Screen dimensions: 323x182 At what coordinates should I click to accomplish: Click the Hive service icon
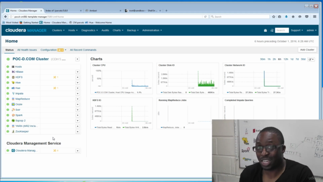(13, 82)
